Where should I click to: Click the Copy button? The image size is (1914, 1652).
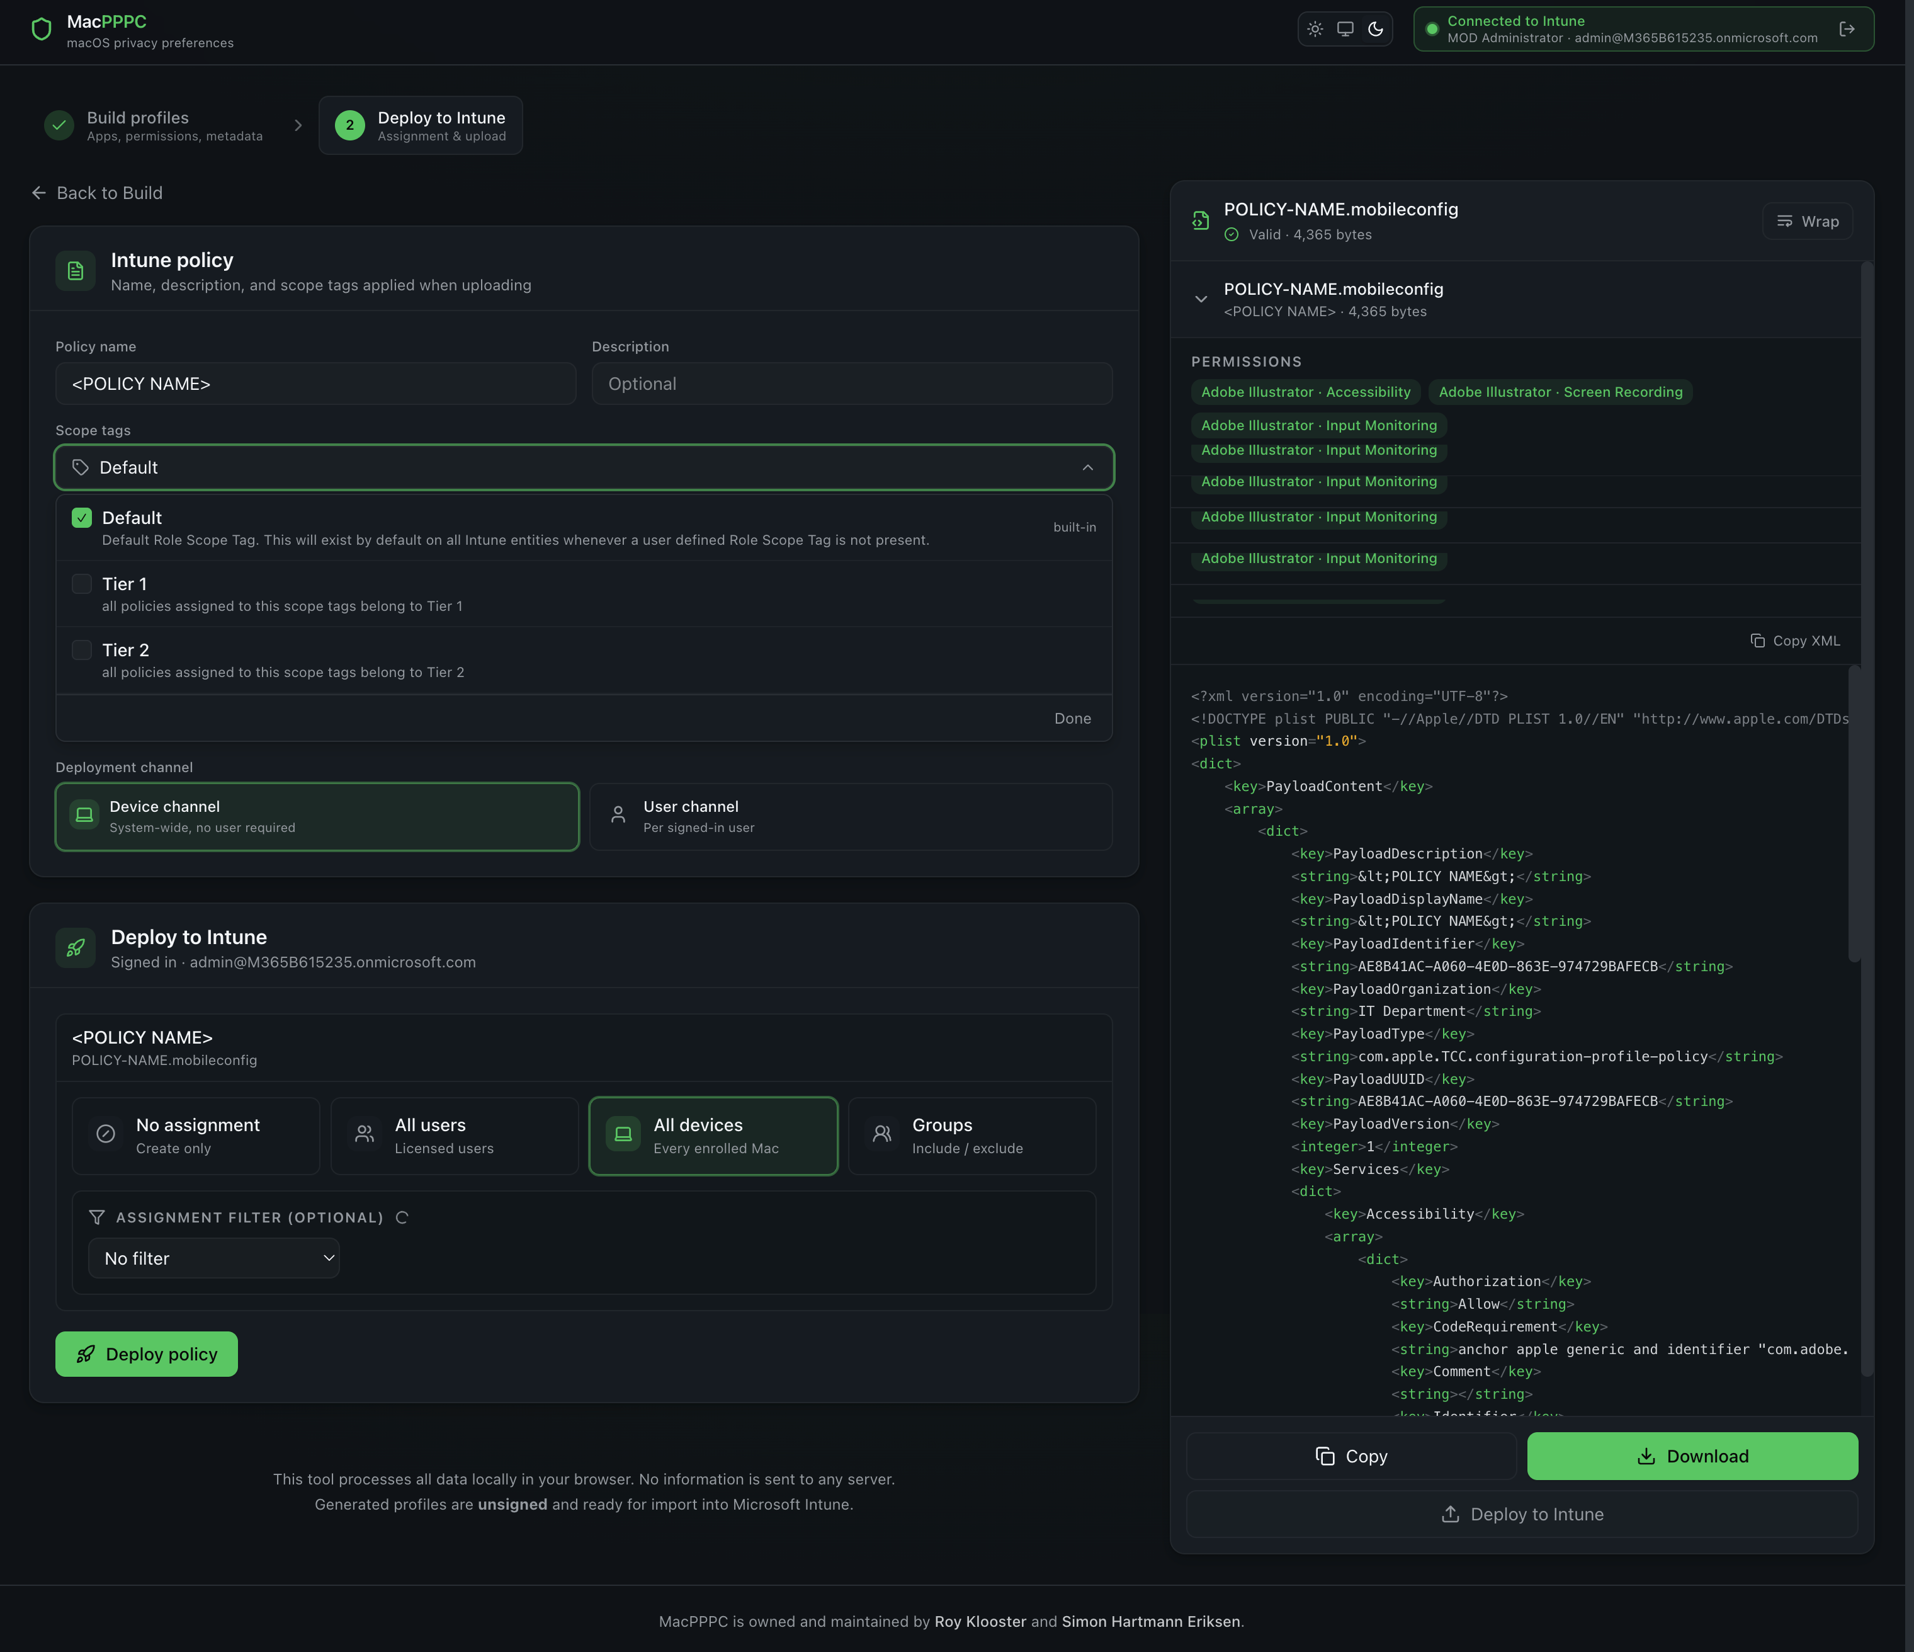click(x=1351, y=1456)
